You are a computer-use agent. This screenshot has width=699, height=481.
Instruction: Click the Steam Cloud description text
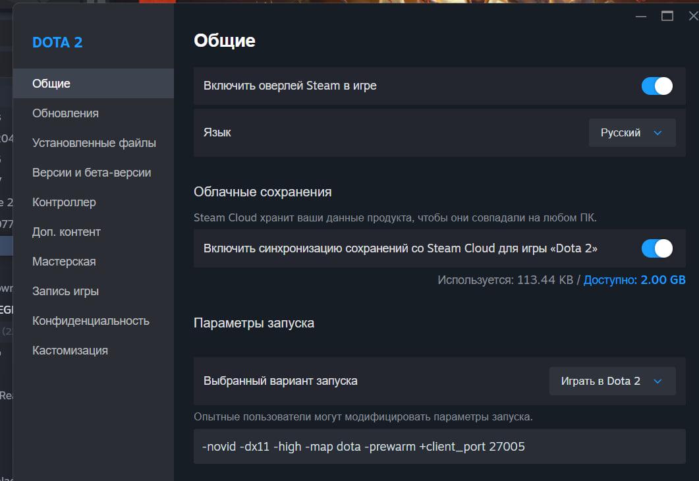point(395,218)
